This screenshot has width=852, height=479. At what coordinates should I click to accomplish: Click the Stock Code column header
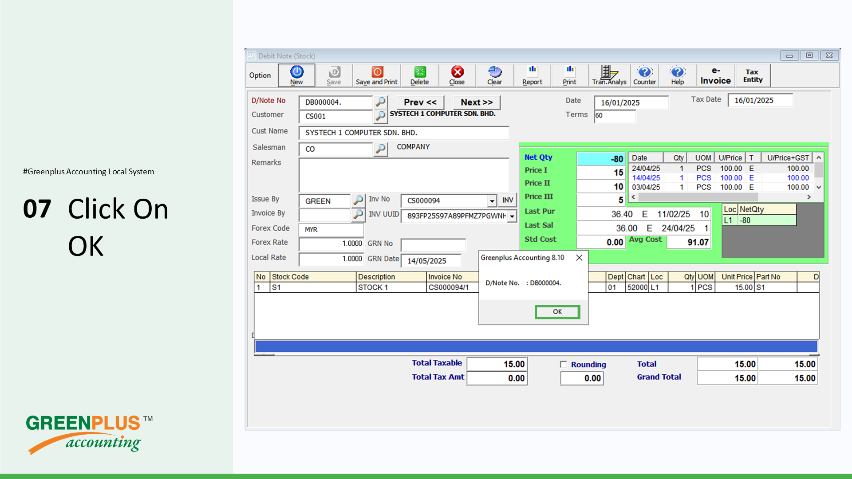coord(313,277)
